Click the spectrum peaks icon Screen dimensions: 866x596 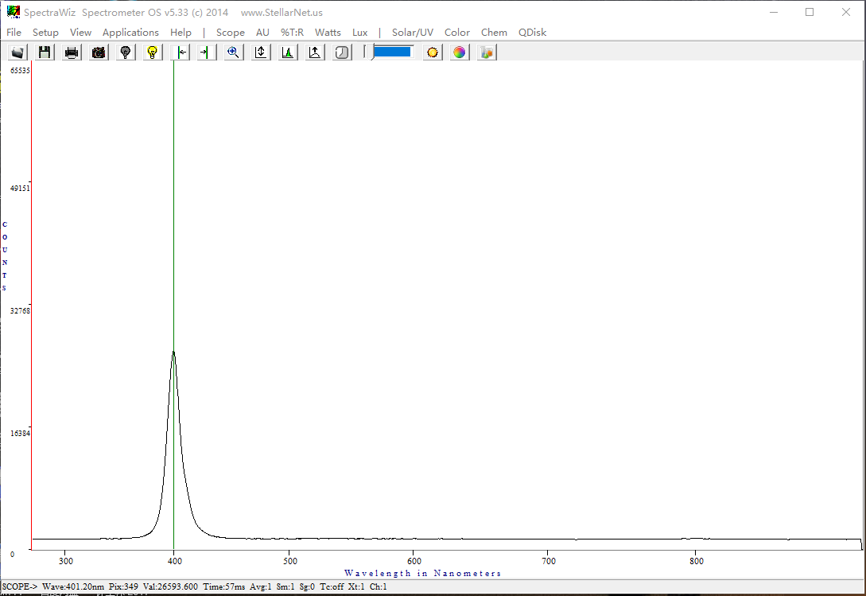tap(288, 53)
